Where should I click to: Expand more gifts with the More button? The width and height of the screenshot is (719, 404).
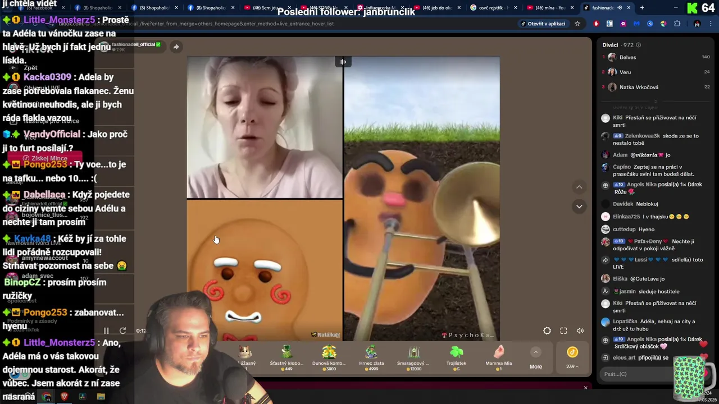(x=536, y=358)
